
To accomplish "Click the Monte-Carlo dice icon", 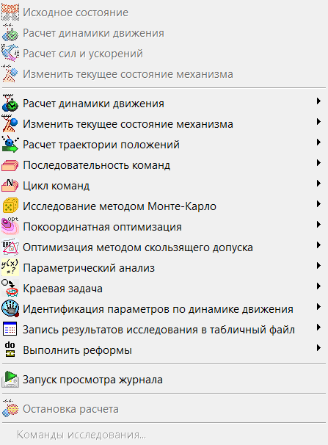I will point(10,206).
